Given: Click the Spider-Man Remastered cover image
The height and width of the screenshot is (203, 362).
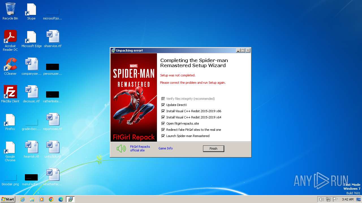Looking at the screenshot, I should point(133,97).
